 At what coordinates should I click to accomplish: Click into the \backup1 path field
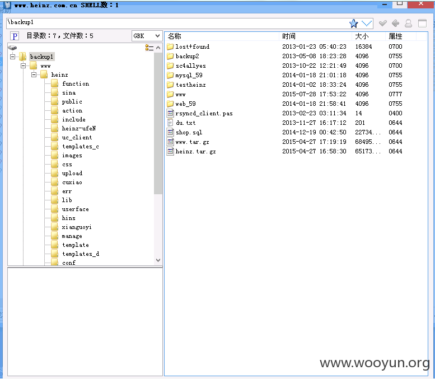177,24
